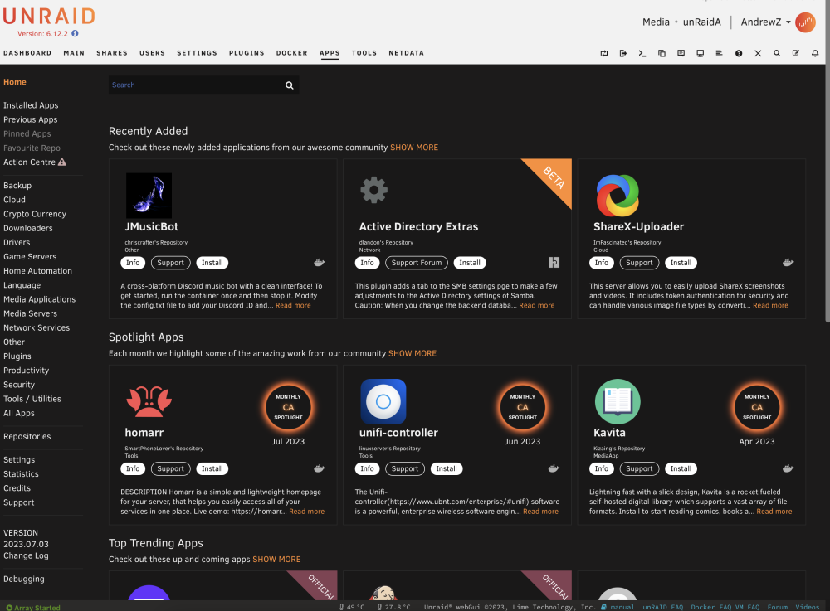The height and width of the screenshot is (611, 830).
Task: Click the Kavita book logo
Action: tap(618, 402)
